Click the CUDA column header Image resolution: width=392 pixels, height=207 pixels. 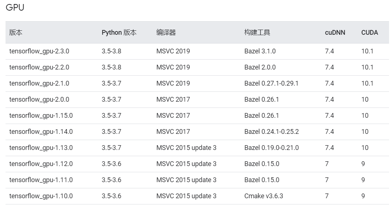click(369, 33)
